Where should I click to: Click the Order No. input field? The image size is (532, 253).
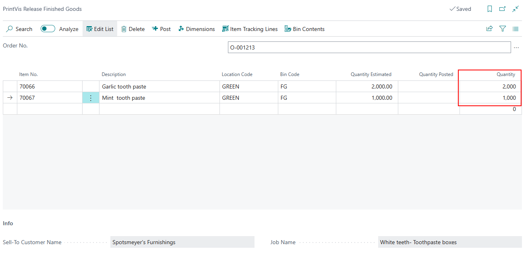[x=369, y=47]
